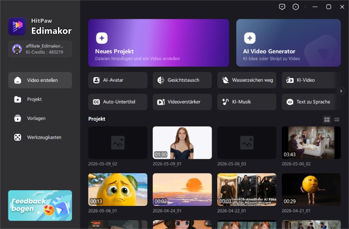Open the Feedbackbogen banner

click(40, 205)
